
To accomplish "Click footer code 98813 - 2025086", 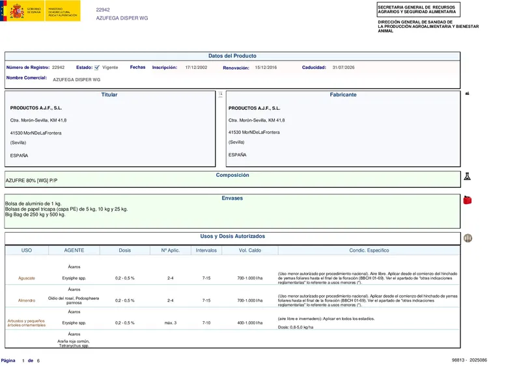I will pos(470,360).
